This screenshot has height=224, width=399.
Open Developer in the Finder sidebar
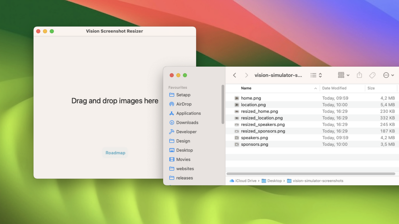pos(183,132)
